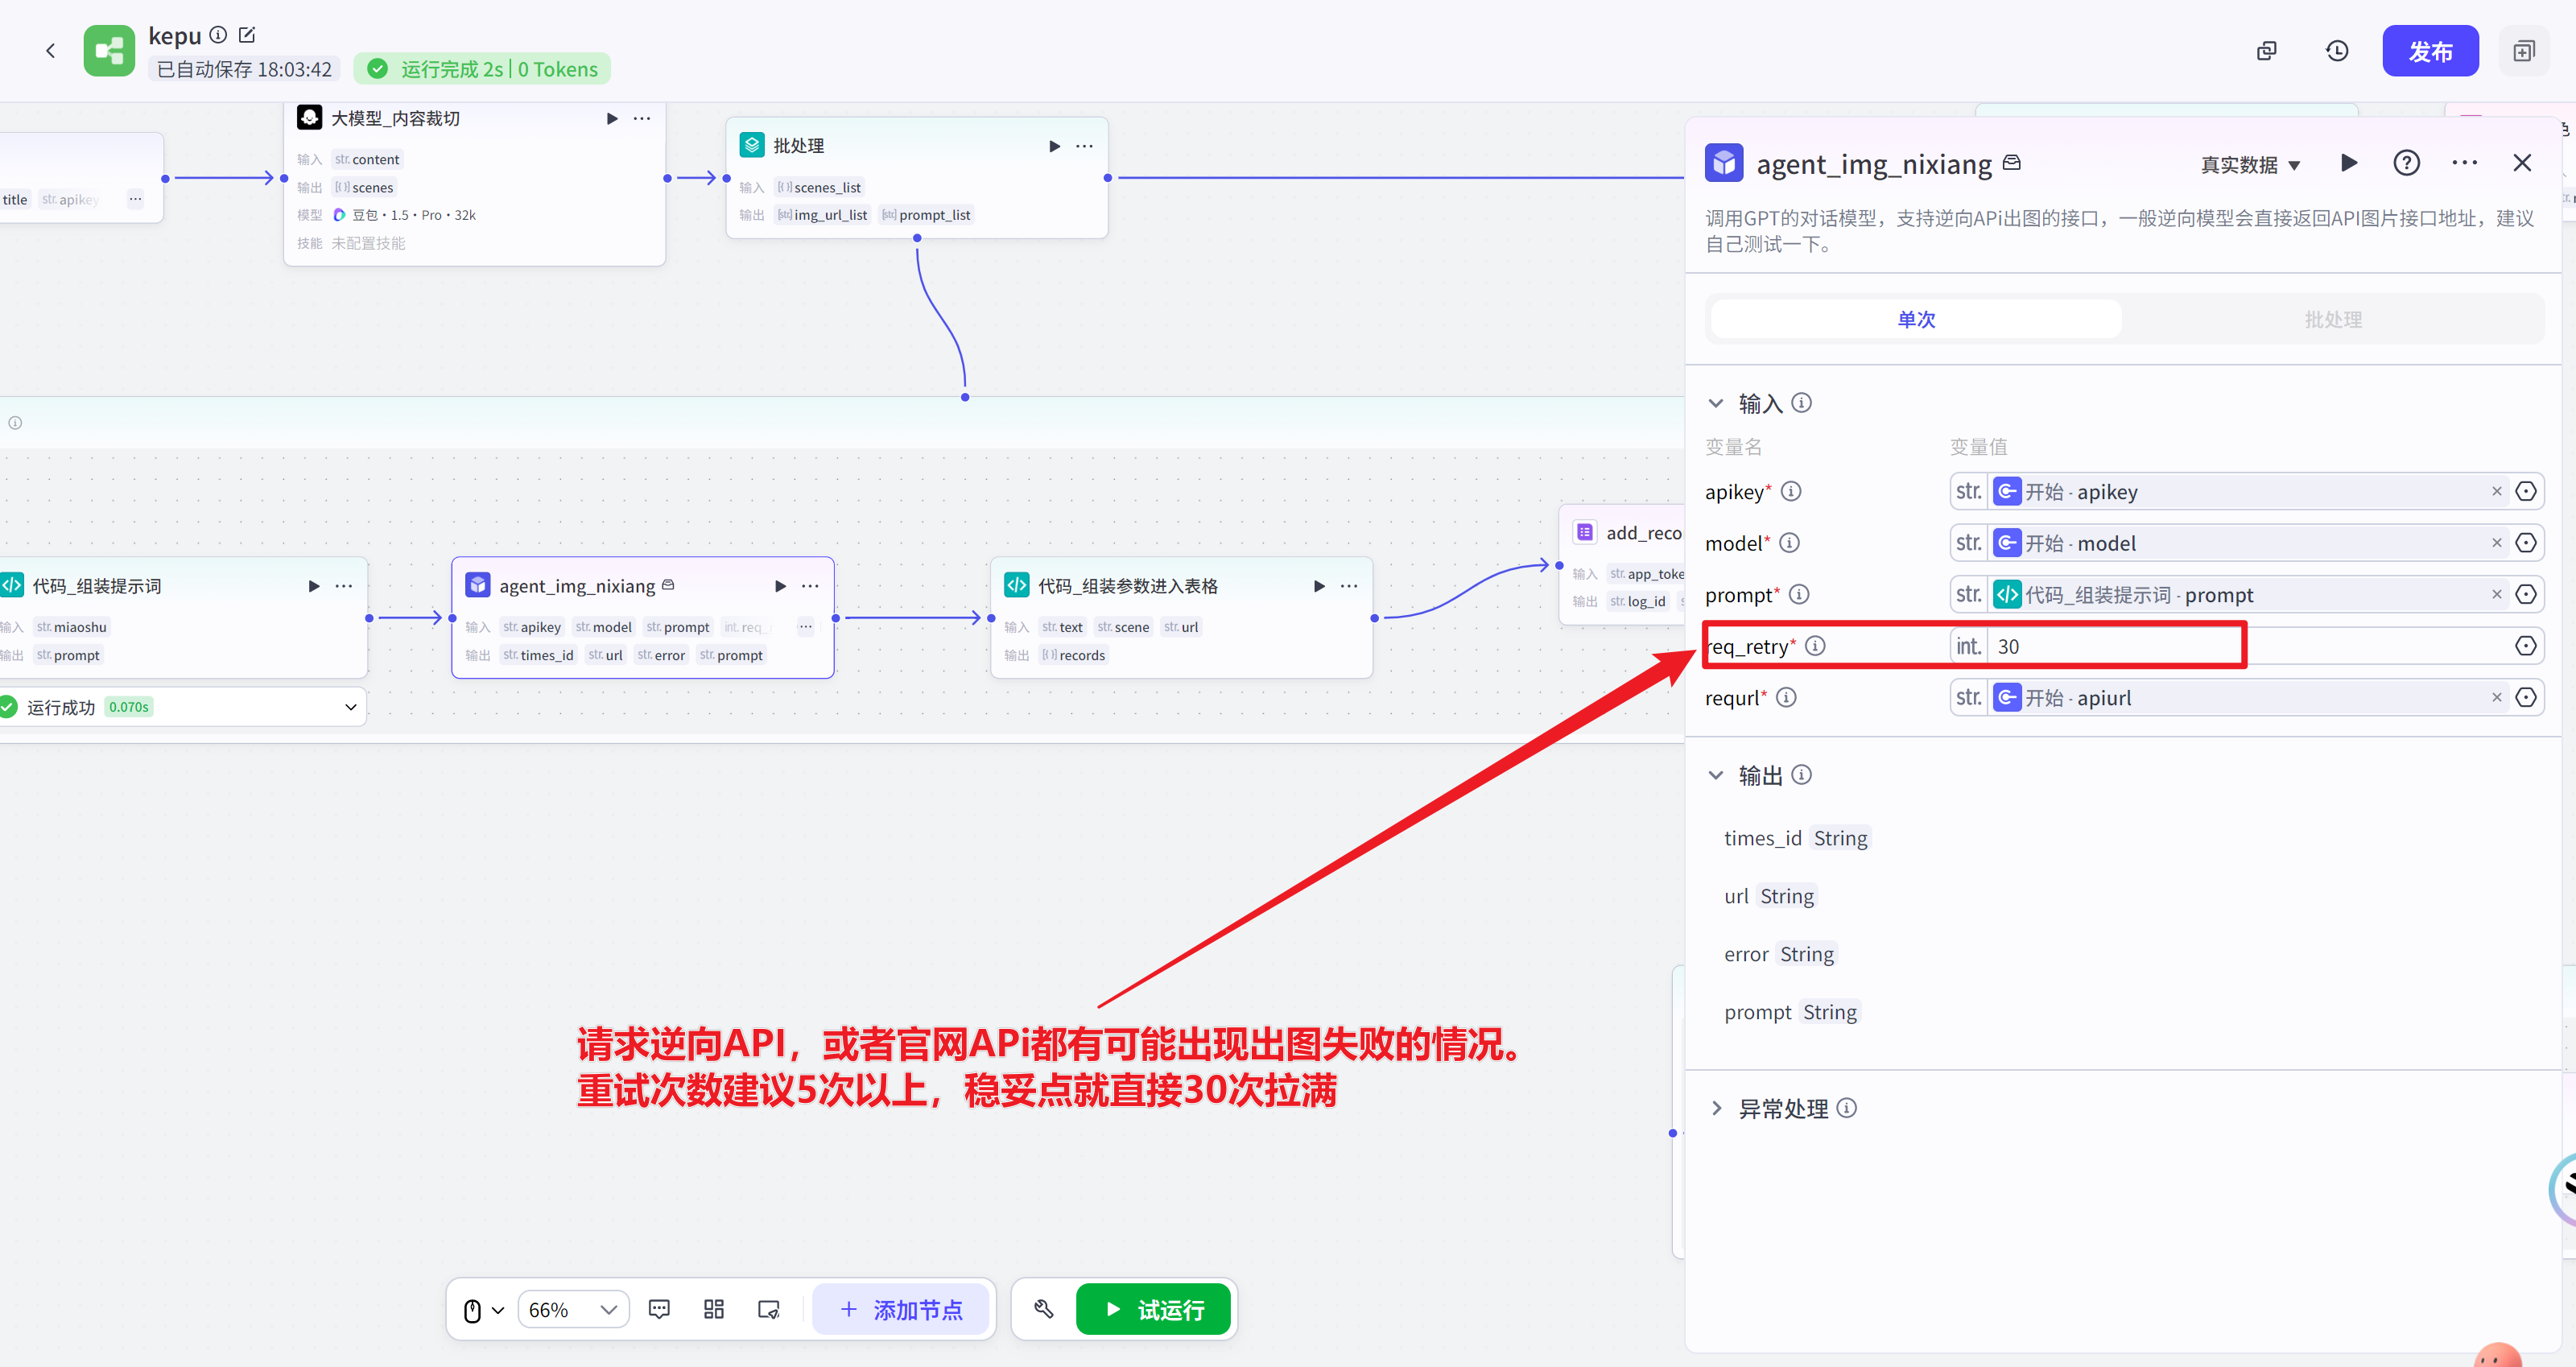The width and height of the screenshot is (2576, 1367).
Task: Run node from panel play button
Action: click(x=2349, y=163)
